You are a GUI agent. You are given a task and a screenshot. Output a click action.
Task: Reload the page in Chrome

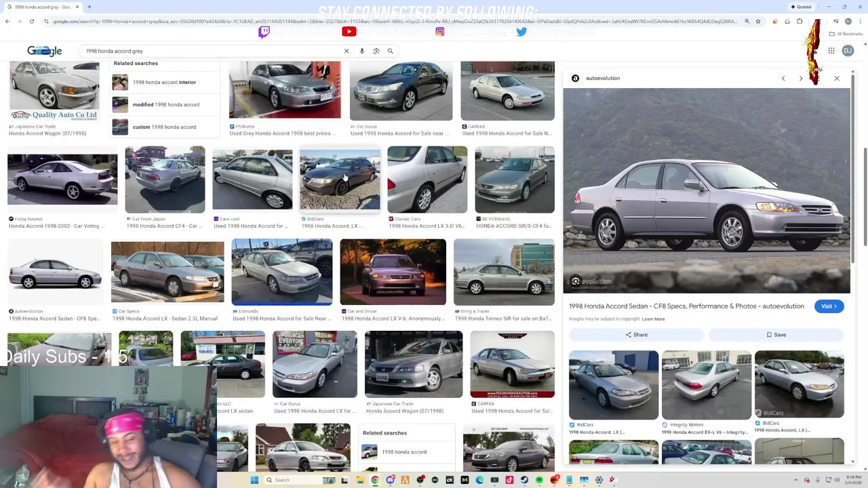[x=31, y=21]
